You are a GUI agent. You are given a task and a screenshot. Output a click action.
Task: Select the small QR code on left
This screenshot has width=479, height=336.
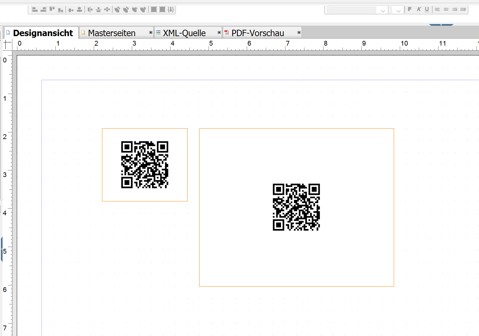145,165
